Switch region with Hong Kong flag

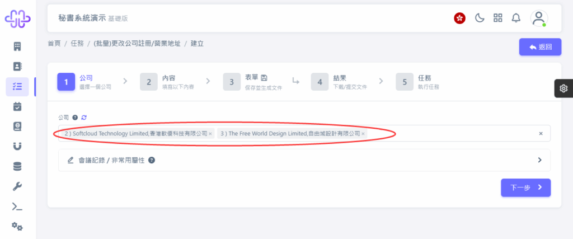(x=460, y=18)
